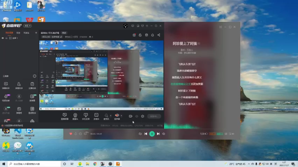
Task: Adjust music player volume speaker
Action: coord(164,134)
